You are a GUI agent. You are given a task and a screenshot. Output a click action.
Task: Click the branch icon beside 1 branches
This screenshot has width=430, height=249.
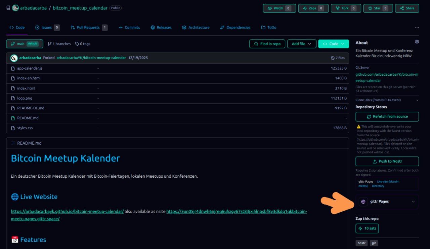point(50,44)
